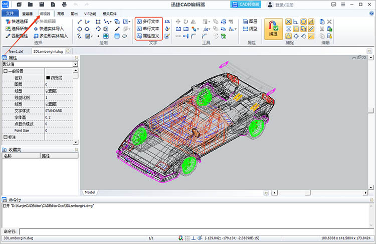
Task: Toggle endpoint snap square icon
Action: click(296, 29)
